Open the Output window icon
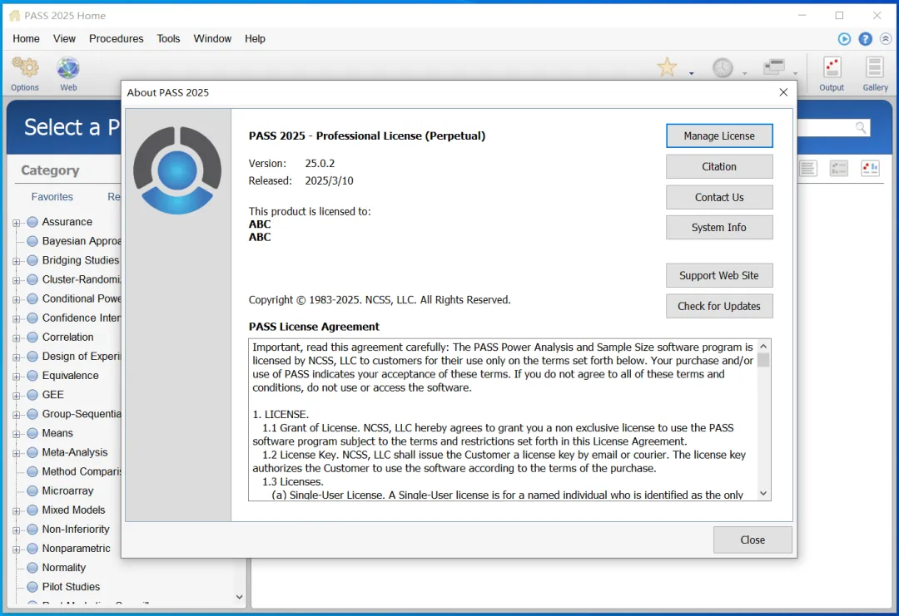Viewport: 899px width, 616px height. [x=832, y=67]
